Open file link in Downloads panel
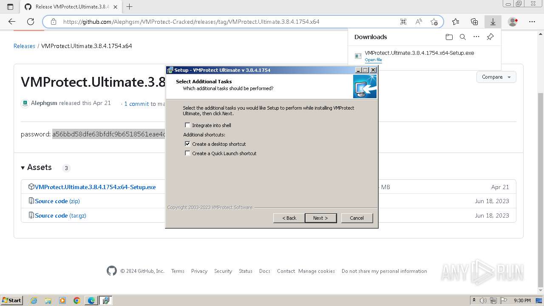 point(373,60)
